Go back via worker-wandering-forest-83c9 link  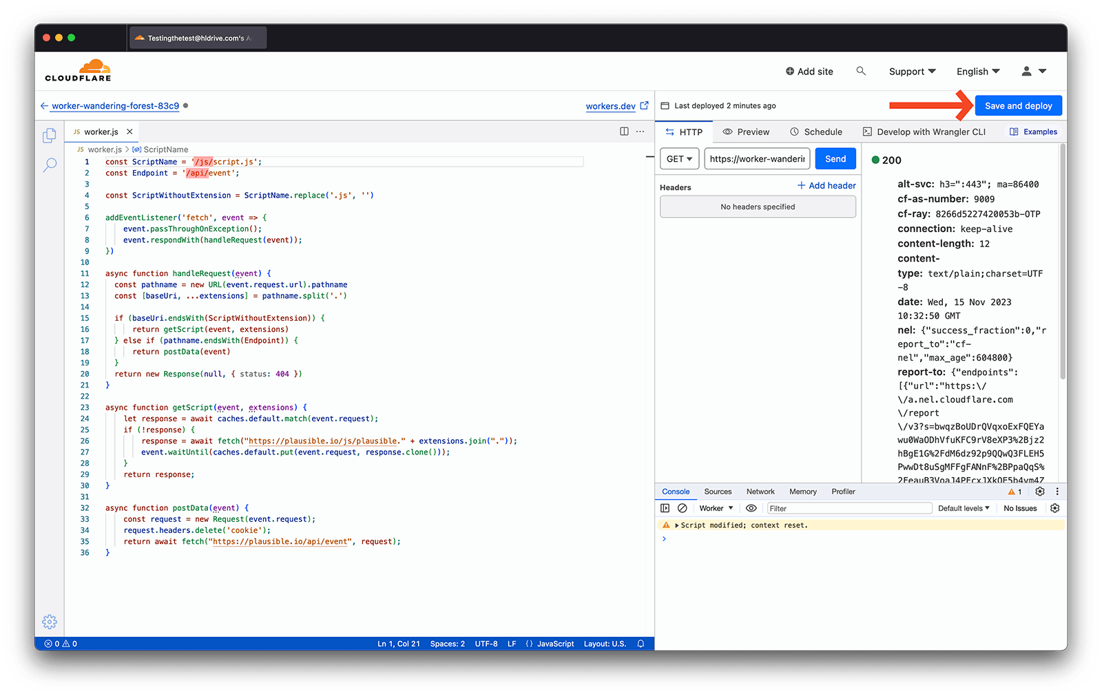pyautogui.click(x=110, y=106)
